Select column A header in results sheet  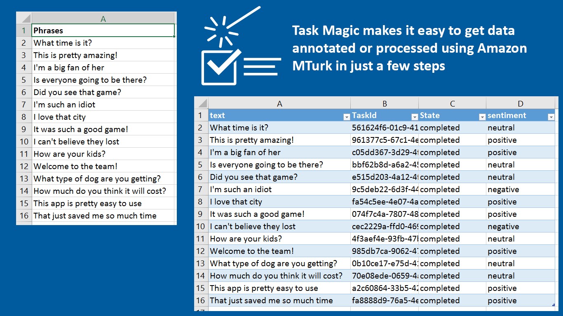point(279,104)
